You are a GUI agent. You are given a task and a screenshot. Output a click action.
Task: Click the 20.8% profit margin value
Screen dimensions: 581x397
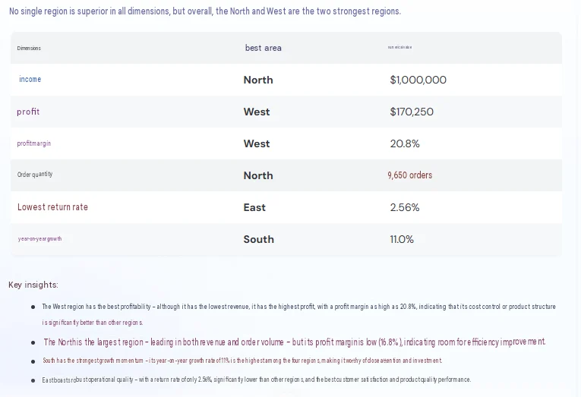tap(405, 143)
